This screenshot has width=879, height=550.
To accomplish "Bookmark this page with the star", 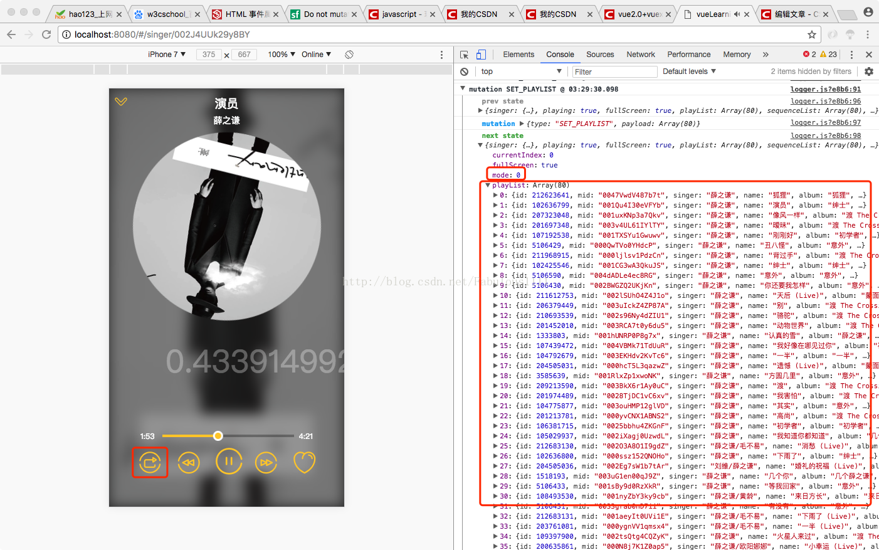I will click(812, 34).
